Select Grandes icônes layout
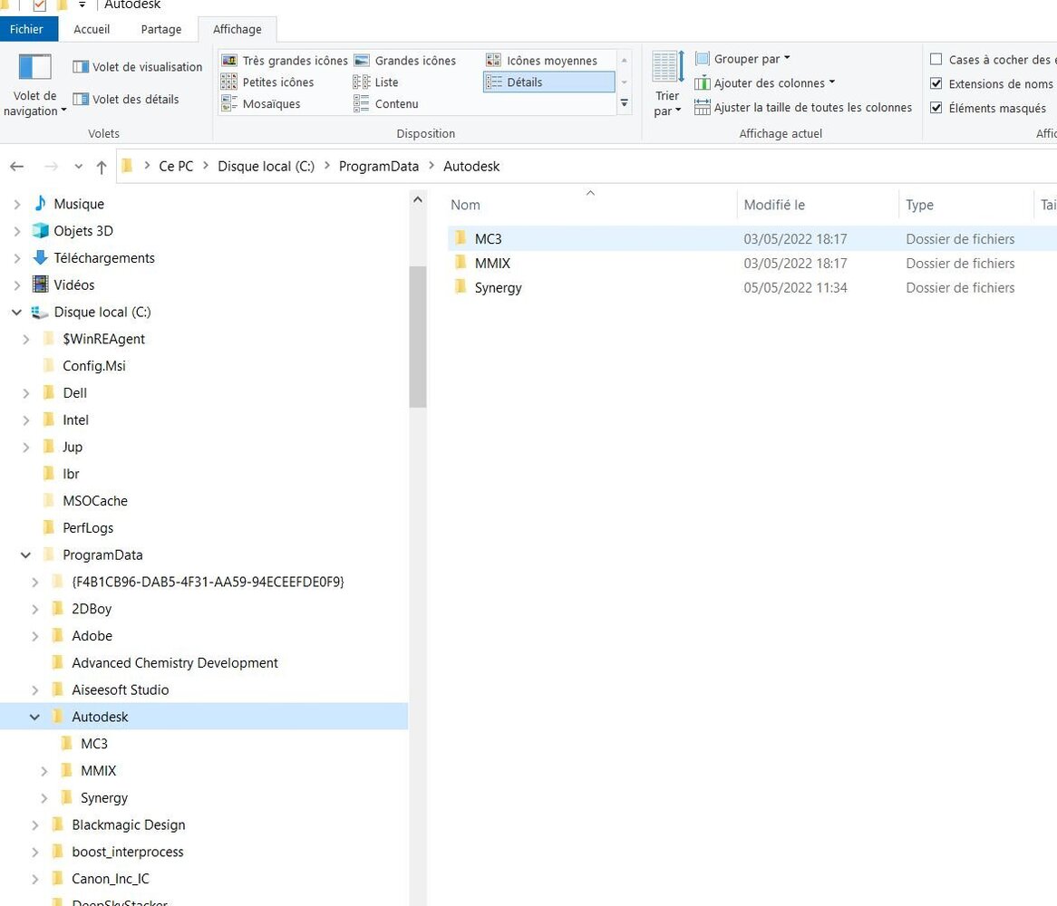Viewport: 1057px width, 906px height. click(405, 61)
